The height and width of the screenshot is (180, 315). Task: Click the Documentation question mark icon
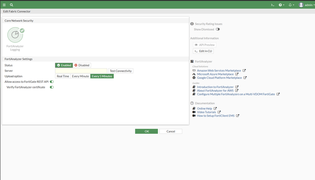point(192,103)
